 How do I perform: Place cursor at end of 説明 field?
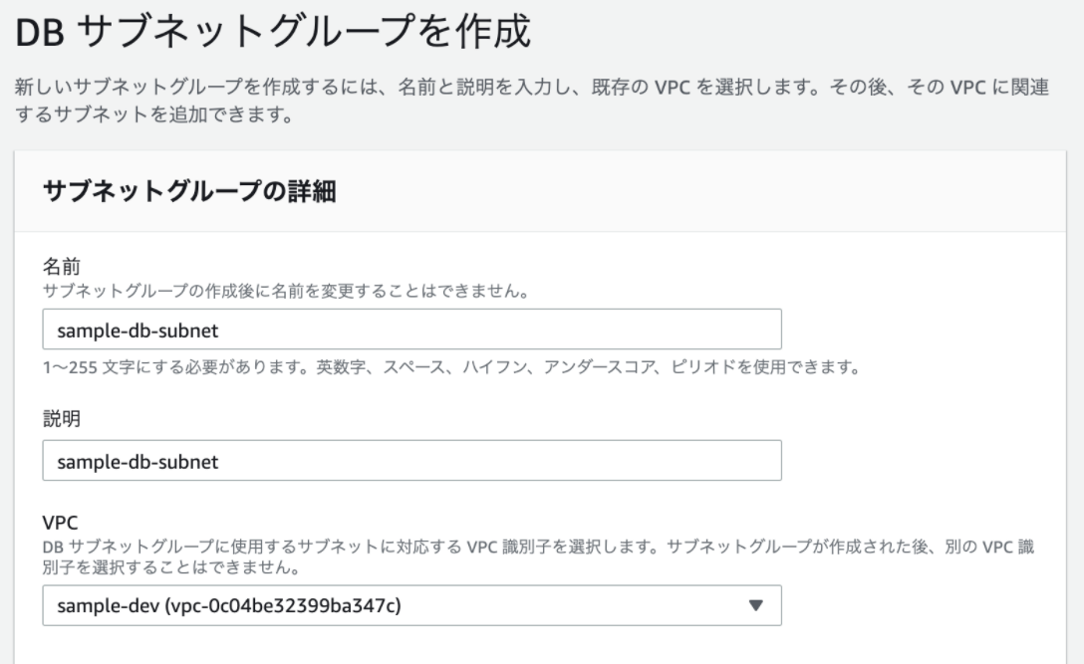click(x=598, y=461)
